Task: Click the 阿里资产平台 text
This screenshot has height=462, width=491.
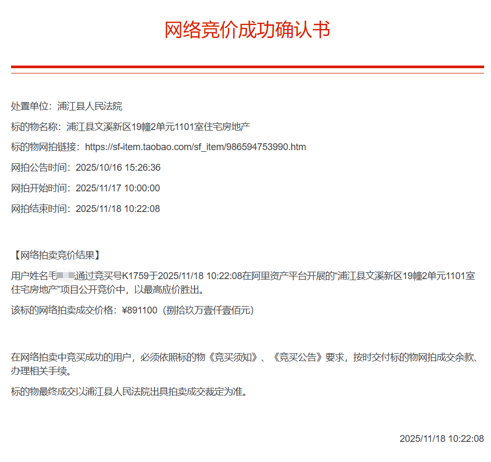Action: [276, 276]
